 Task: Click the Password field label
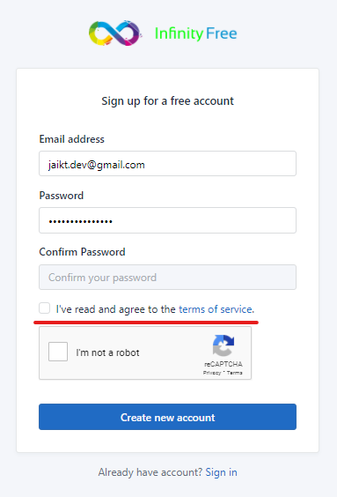point(62,196)
